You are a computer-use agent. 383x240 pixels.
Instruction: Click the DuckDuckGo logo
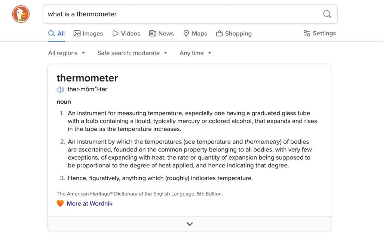[21, 14]
